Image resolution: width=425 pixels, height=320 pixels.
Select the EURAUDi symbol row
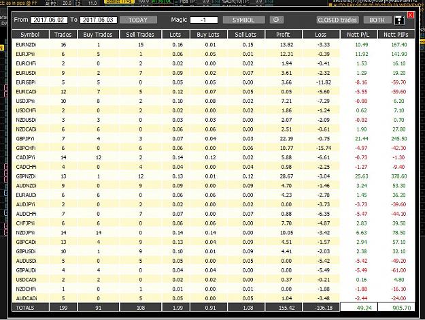pos(214,195)
